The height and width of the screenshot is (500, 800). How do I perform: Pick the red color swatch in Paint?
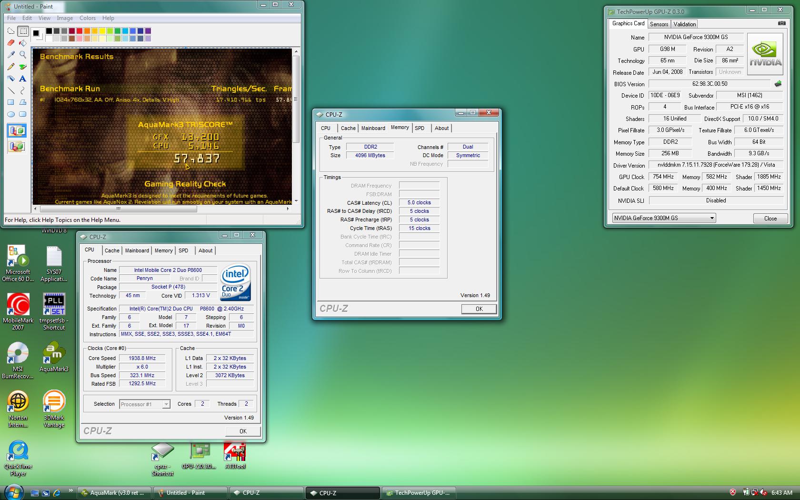tap(80, 31)
